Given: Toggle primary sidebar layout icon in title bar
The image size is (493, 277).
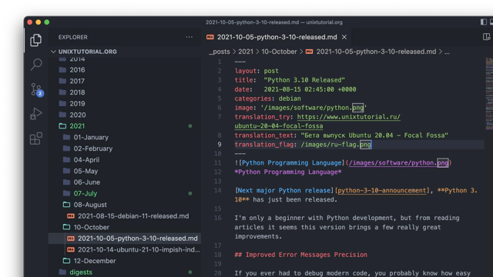Looking at the screenshot, I should (x=484, y=22).
